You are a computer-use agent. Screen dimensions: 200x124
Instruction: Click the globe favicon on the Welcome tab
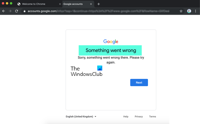pos(19,4)
